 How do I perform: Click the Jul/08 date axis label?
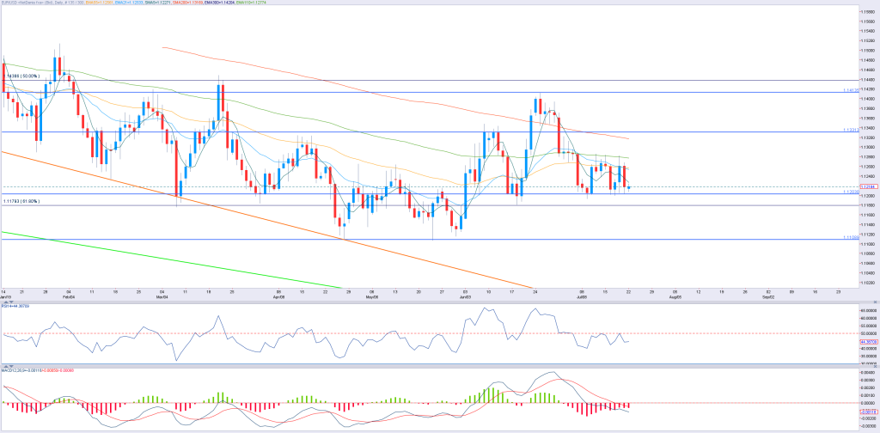coord(583,296)
